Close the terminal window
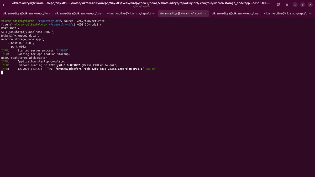This screenshot has width=315, height=177. tap(310, 5)
